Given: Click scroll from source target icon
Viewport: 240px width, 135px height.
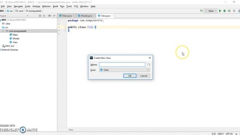Looking at the screenshot, I should (x=40, y=16).
